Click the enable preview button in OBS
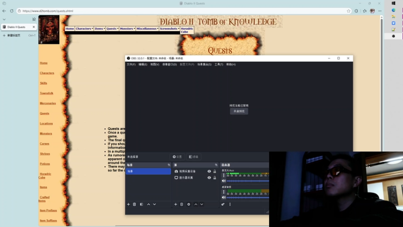Image resolution: width=403 pixels, height=227 pixels. [239, 111]
